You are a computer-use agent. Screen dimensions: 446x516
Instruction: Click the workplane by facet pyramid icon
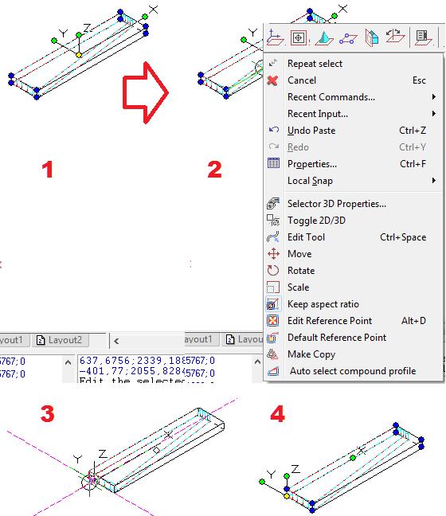[x=324, y=37]
